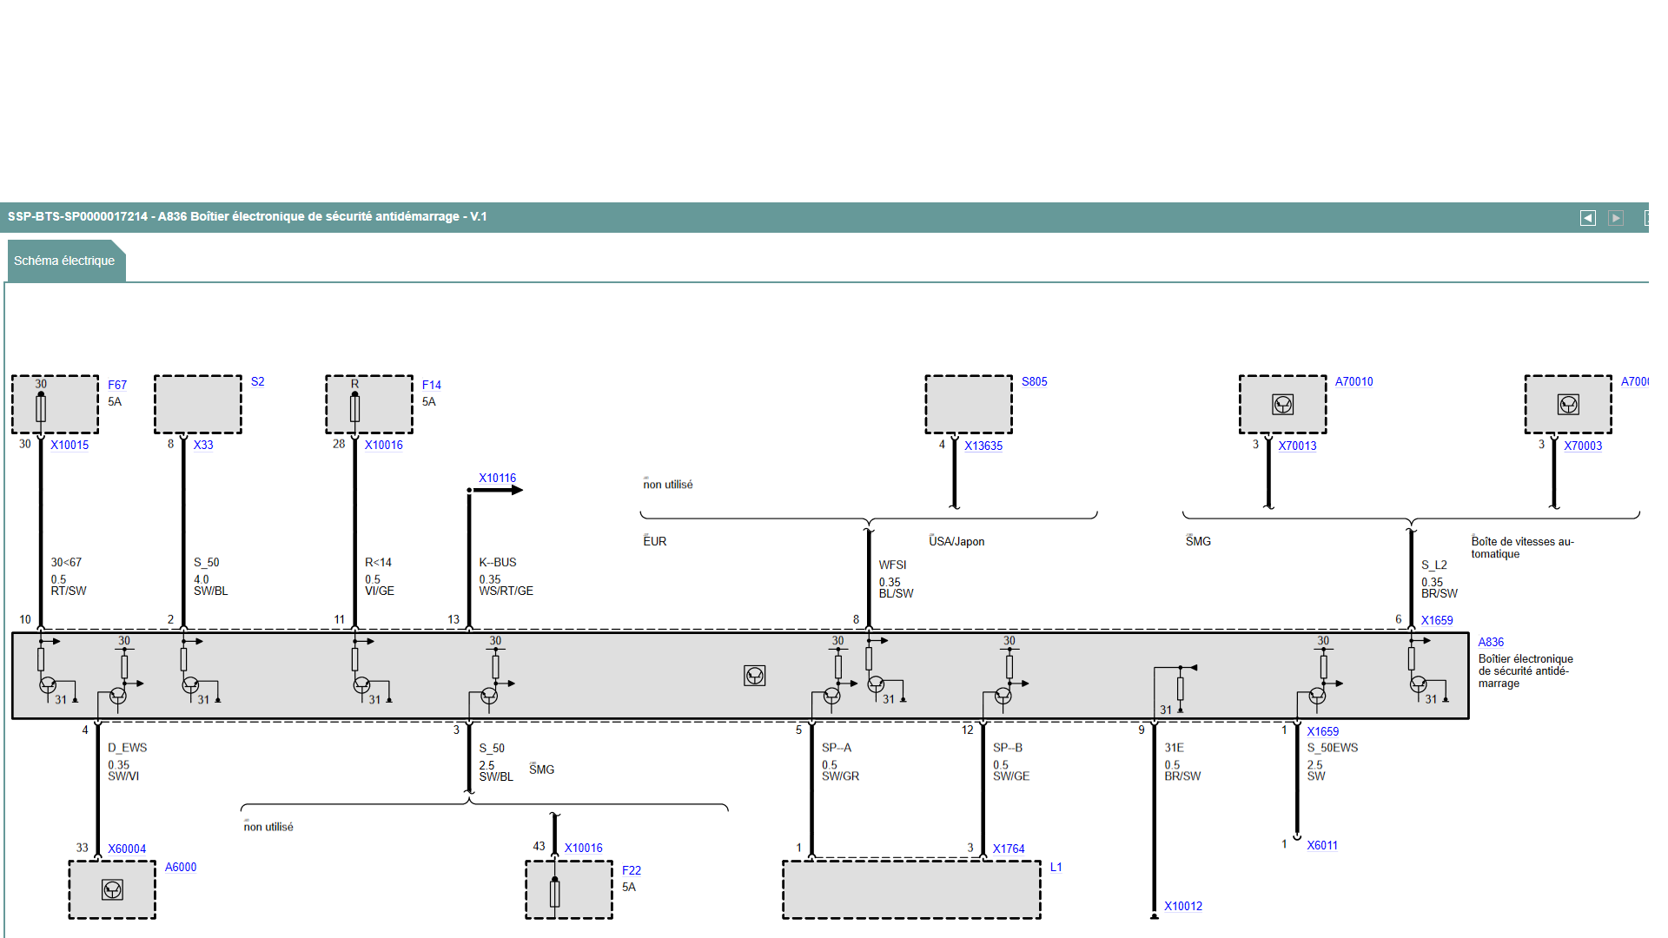1668x938 pixels.
Task: Click the dashed S2 component box
Action: [198, 405]
